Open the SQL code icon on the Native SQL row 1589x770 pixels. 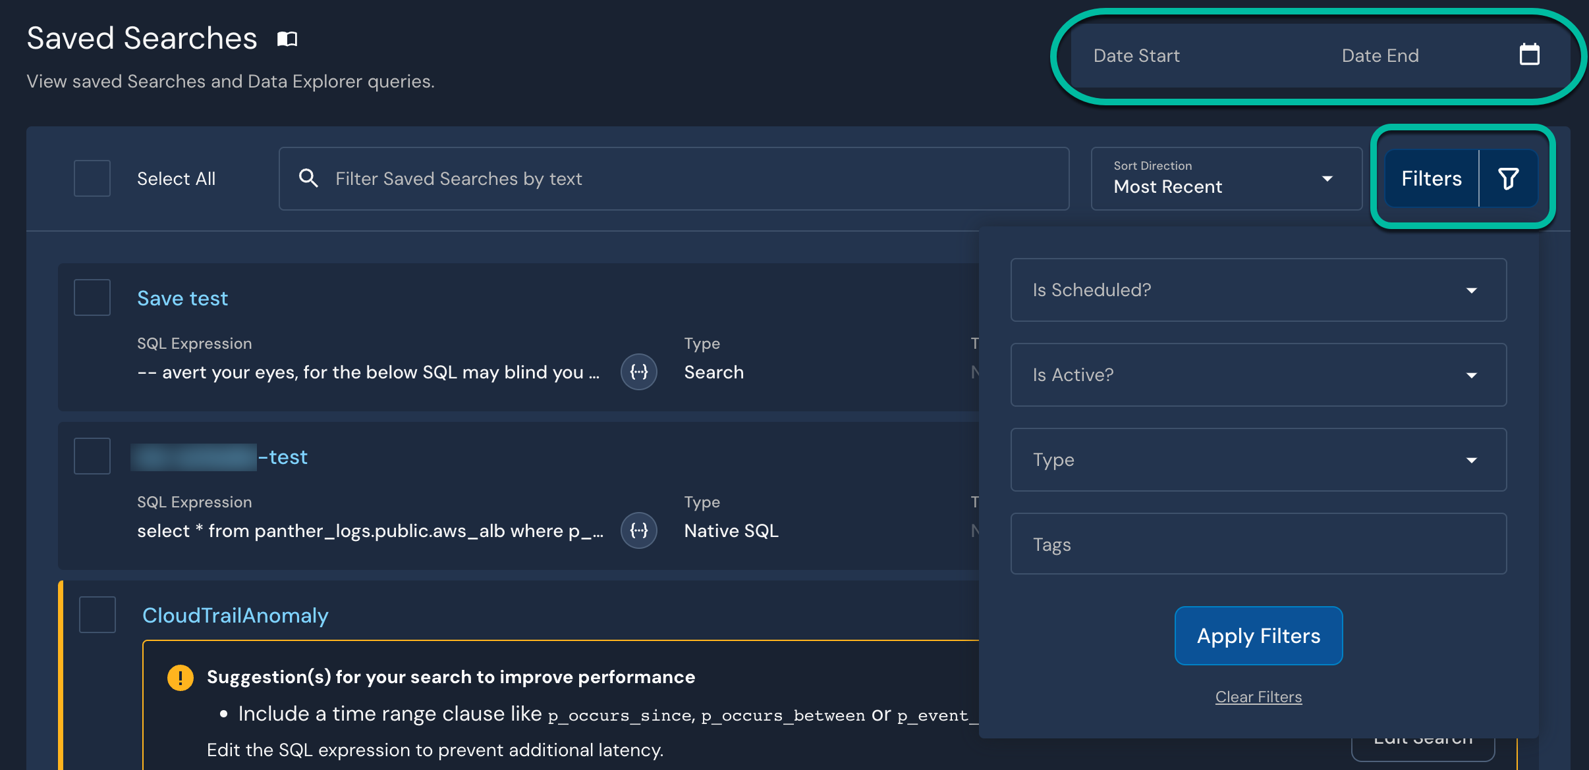point(638,530)
